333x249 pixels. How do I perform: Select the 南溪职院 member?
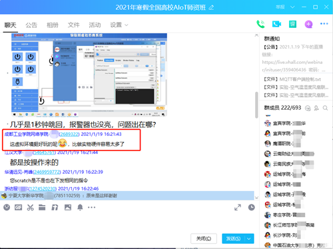[x=283, y=144]
